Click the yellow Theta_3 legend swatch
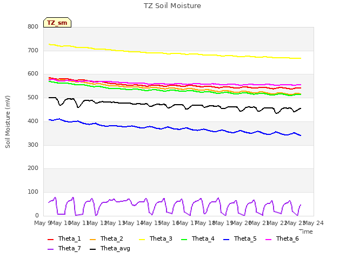Image resolution: width=346 pixels, height=259 pixels. click(x=142, y=240)
